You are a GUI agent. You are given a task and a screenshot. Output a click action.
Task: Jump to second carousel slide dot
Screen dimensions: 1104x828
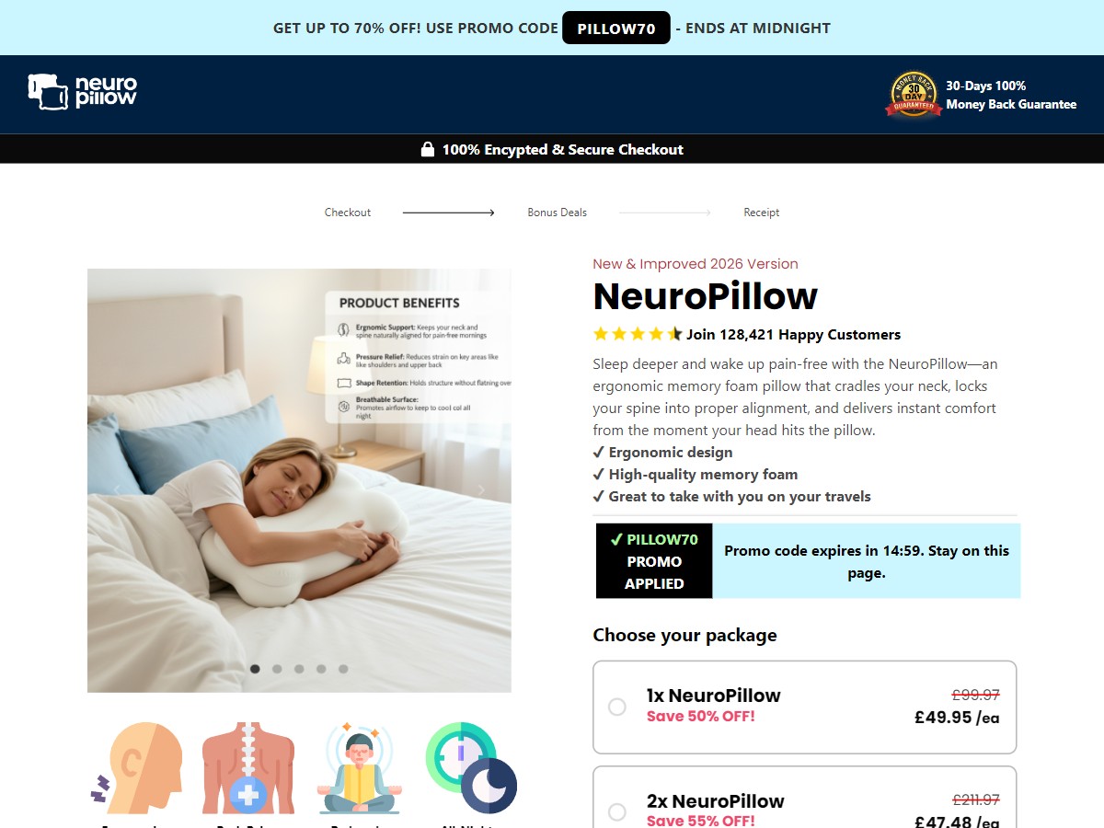pos(277,669)
